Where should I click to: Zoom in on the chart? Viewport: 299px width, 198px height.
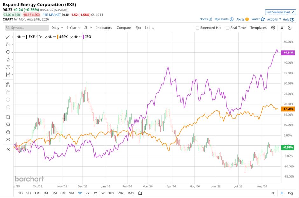pos(8,124)
